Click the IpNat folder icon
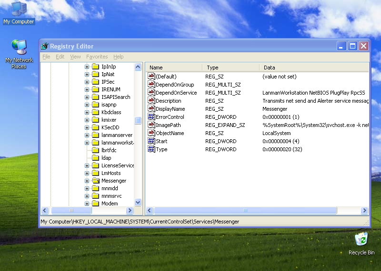Viewport: 381px width, 271px height. 96,74
